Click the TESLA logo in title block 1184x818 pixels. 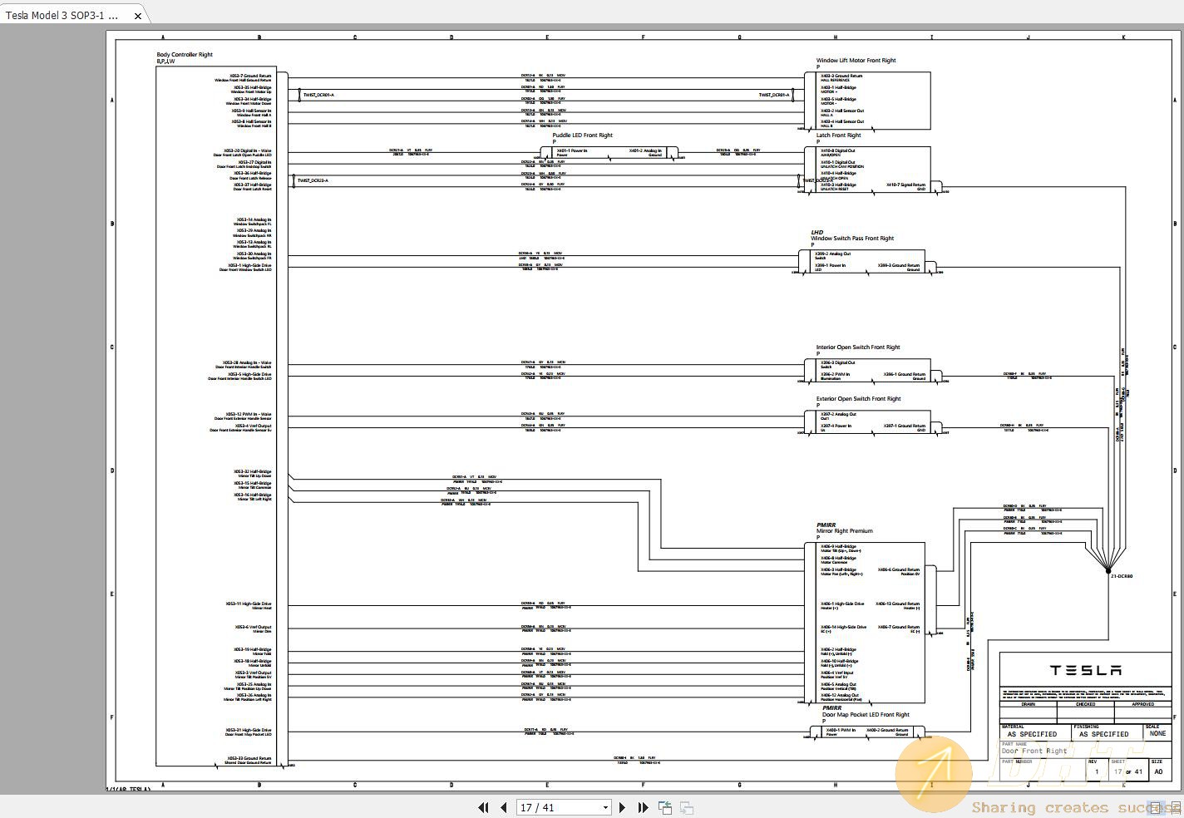coord(1086,670)
